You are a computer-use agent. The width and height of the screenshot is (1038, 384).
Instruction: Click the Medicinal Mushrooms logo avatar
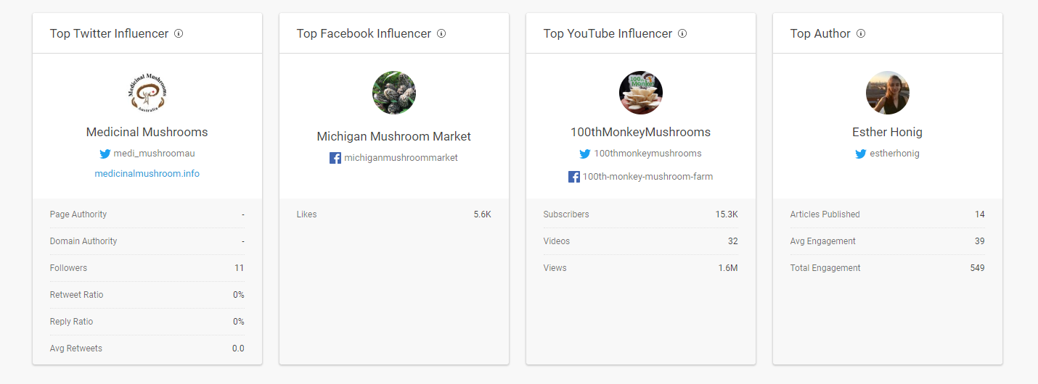tap(147, 93)
